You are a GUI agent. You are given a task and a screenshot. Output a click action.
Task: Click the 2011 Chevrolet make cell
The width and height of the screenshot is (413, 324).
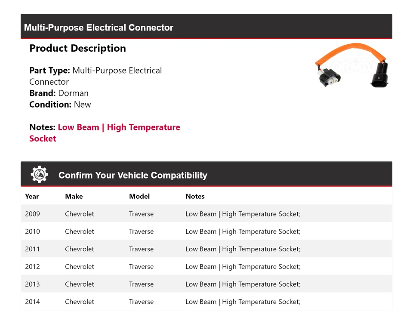click(x=80, y=249)
